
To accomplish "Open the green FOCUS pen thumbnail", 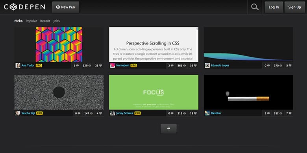I will point(153,92).
